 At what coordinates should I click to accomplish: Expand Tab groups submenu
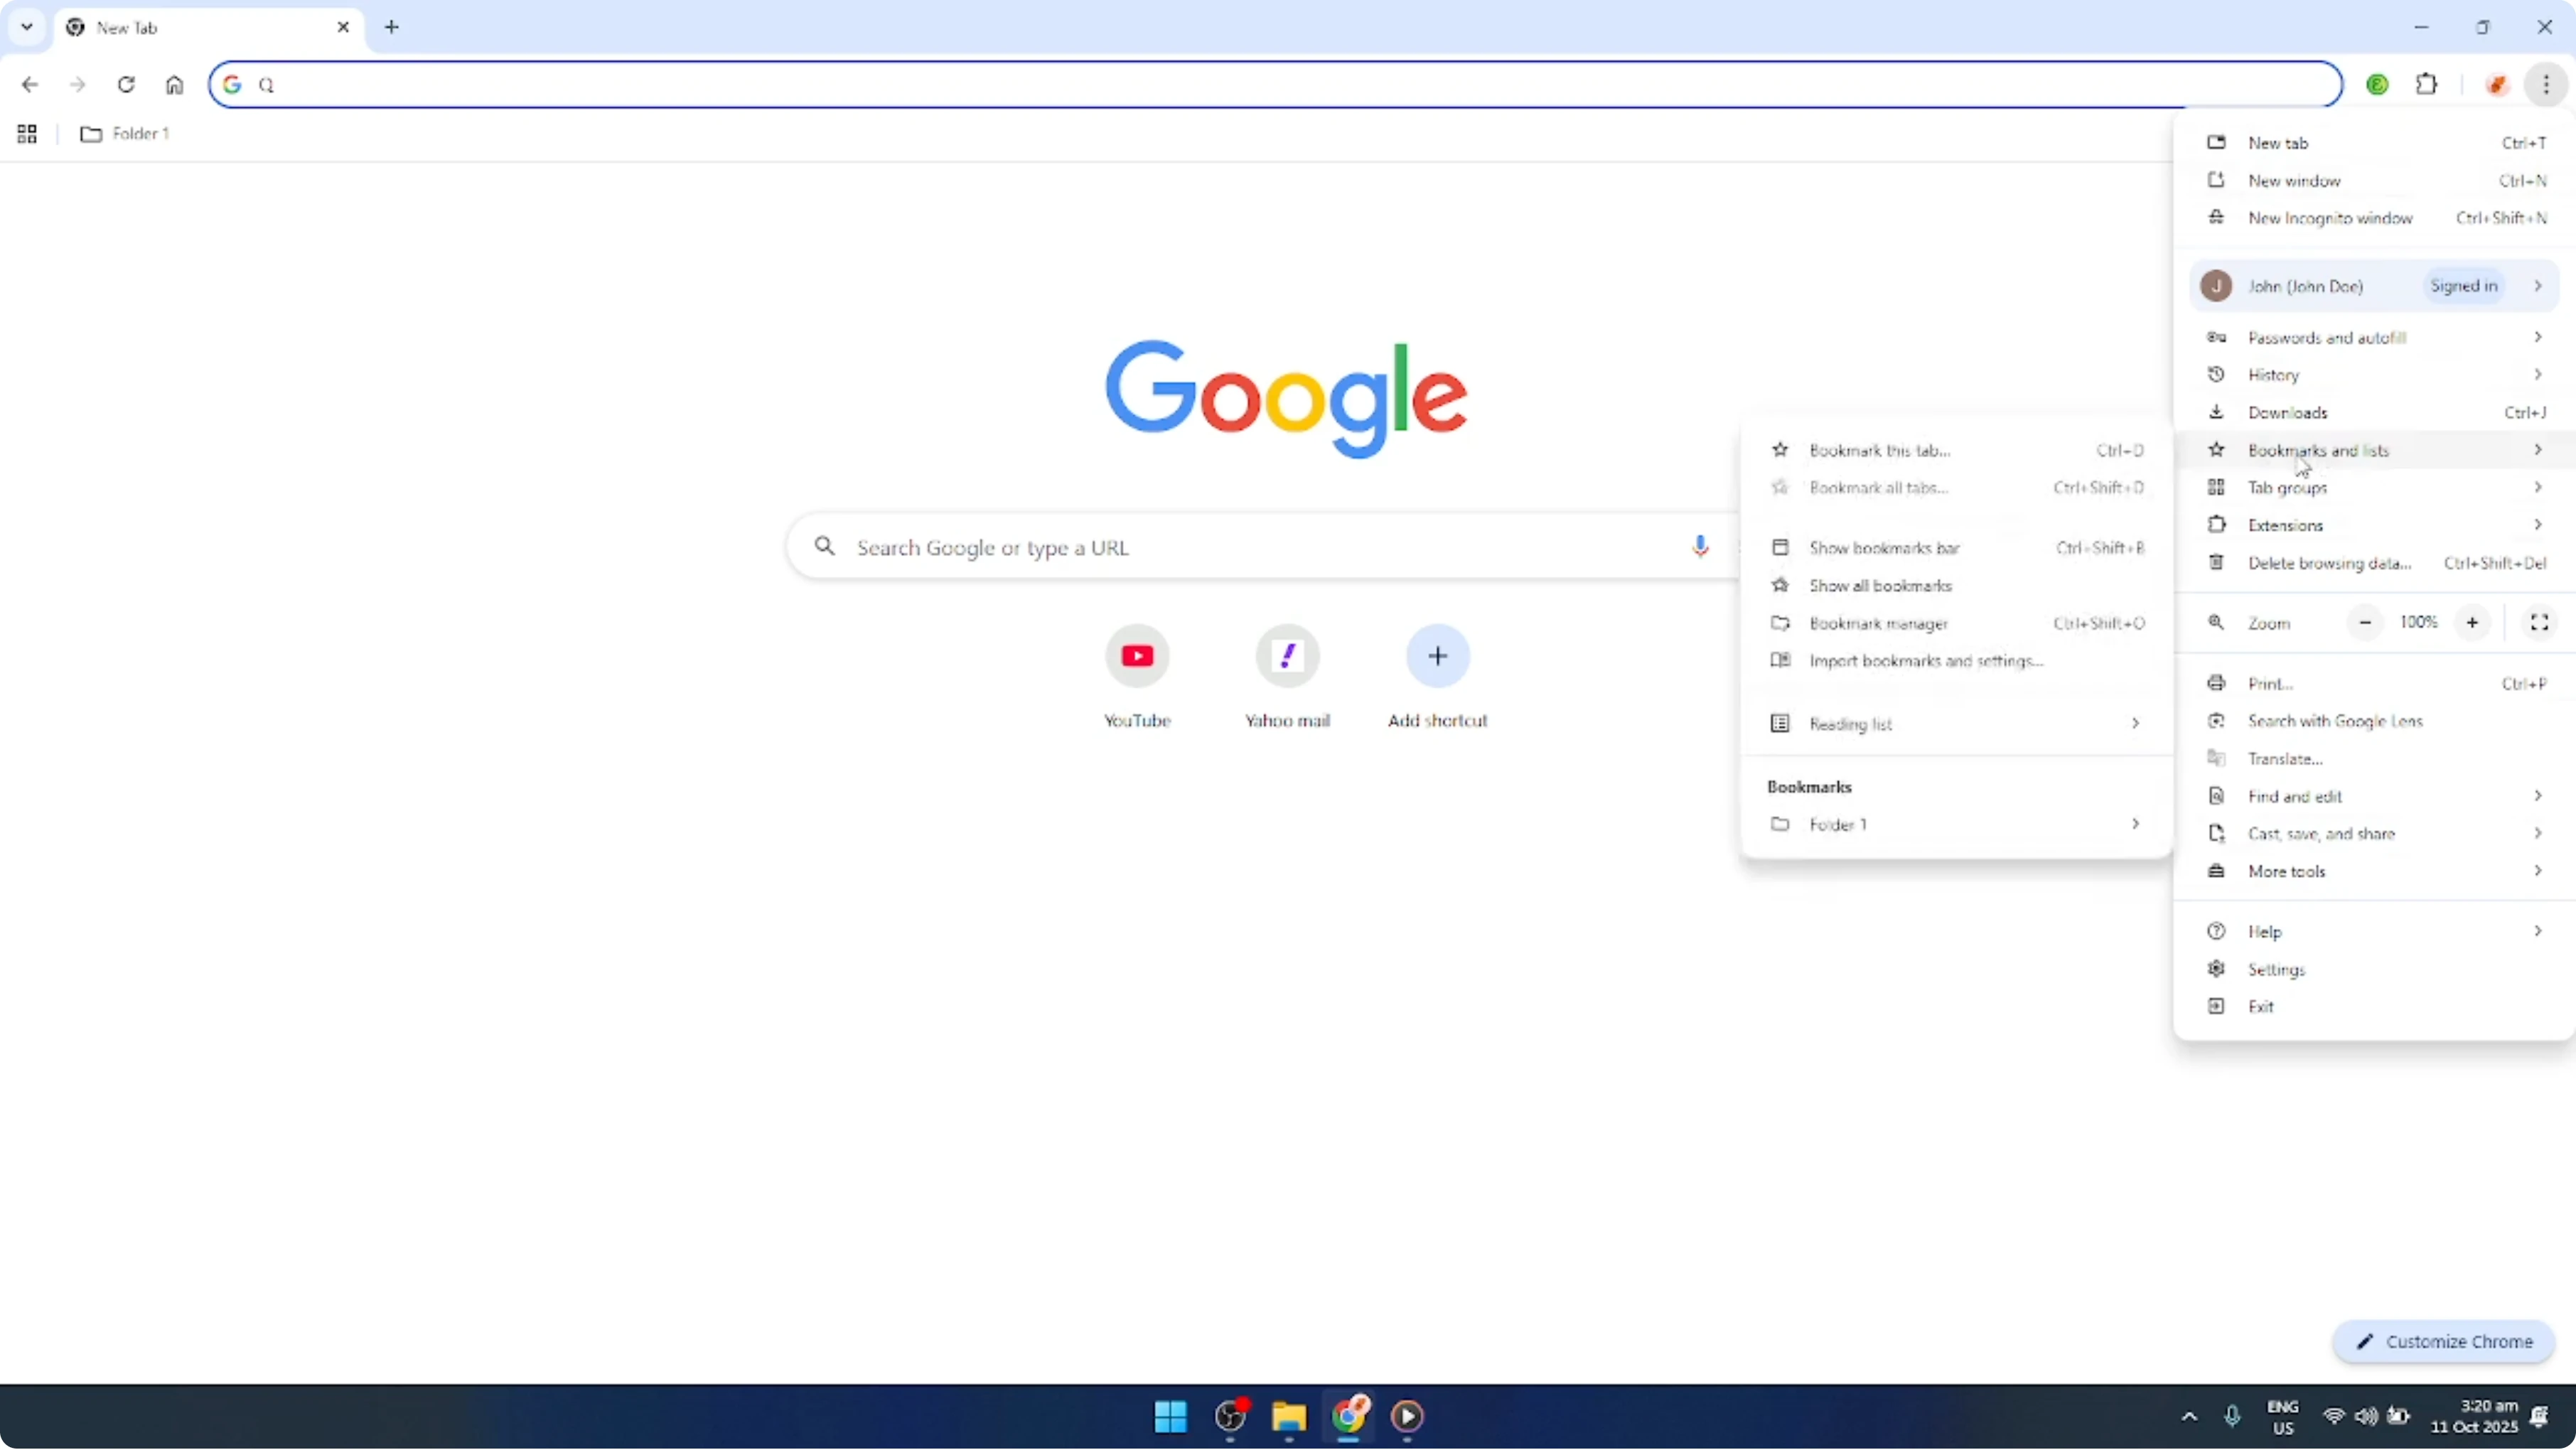click(x=2375, y=488)
